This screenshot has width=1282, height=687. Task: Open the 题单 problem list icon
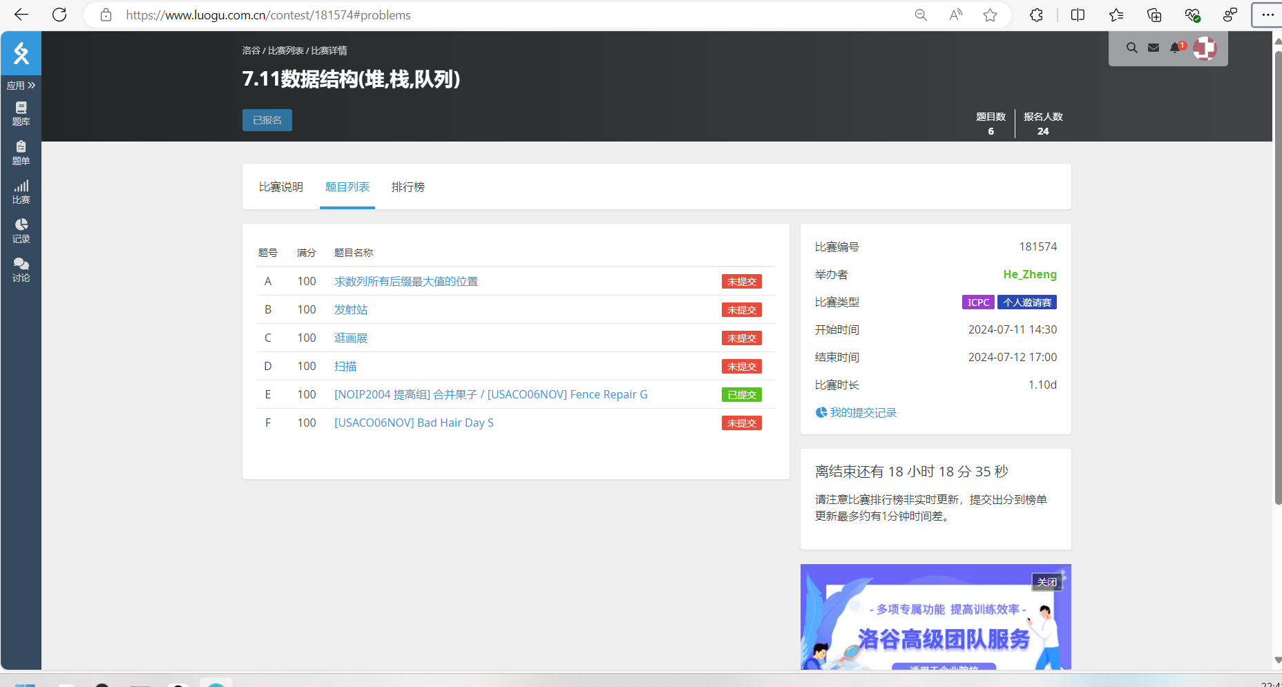point(21,153)
